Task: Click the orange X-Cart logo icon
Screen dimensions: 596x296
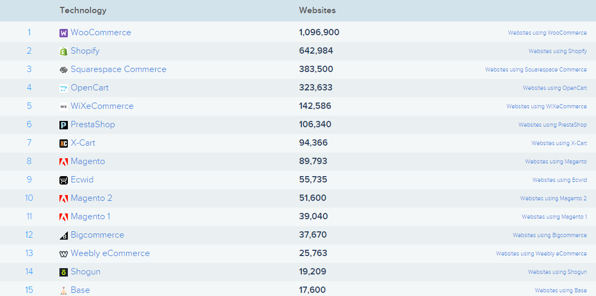Action: [x=64, y=143]
